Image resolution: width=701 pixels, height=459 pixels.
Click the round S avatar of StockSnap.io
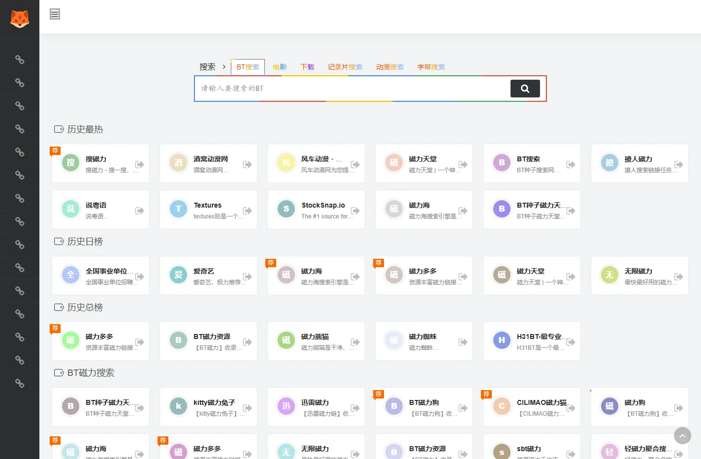click(286, 209)
